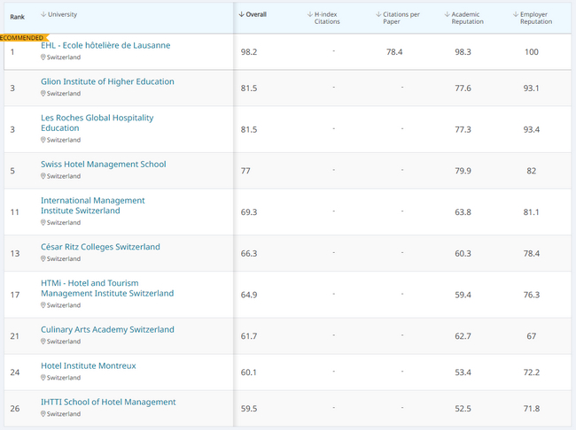Select Employer Reputation value 93.1 for Glion
576x430 pixels.
pos(531,88)
